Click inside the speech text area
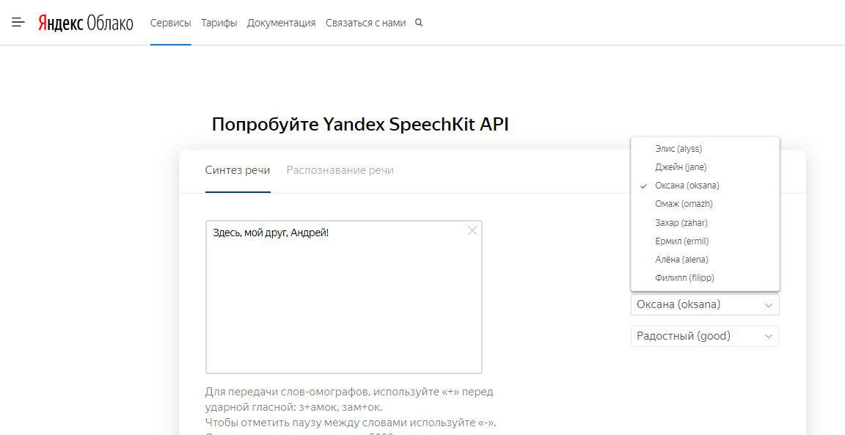Viewport: 845px width, 435px height. point(344,297)
